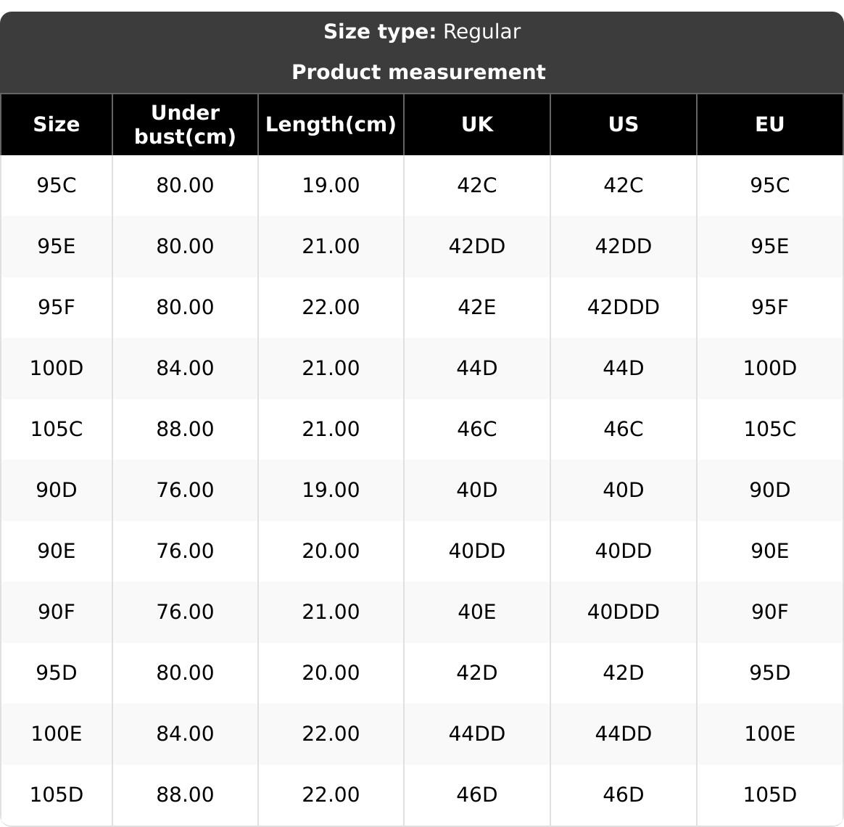Viewport: 844px width, 827px height.
Task: Click 90F in the Size column
Action: [x=57, y=612]
